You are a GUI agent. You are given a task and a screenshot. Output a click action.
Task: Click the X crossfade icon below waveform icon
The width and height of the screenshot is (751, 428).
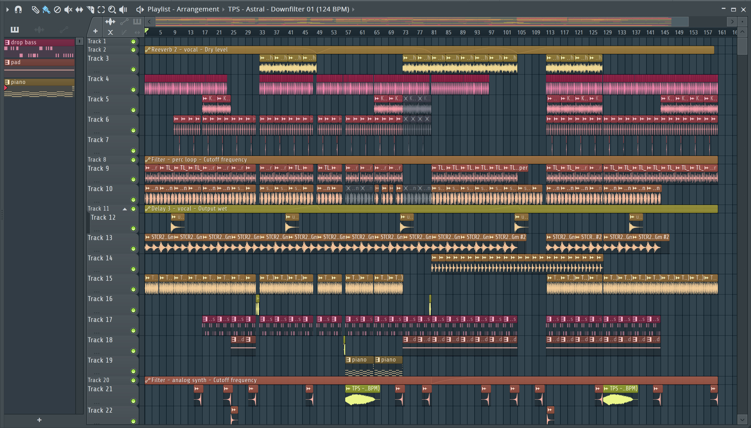[x=110, y=32]
